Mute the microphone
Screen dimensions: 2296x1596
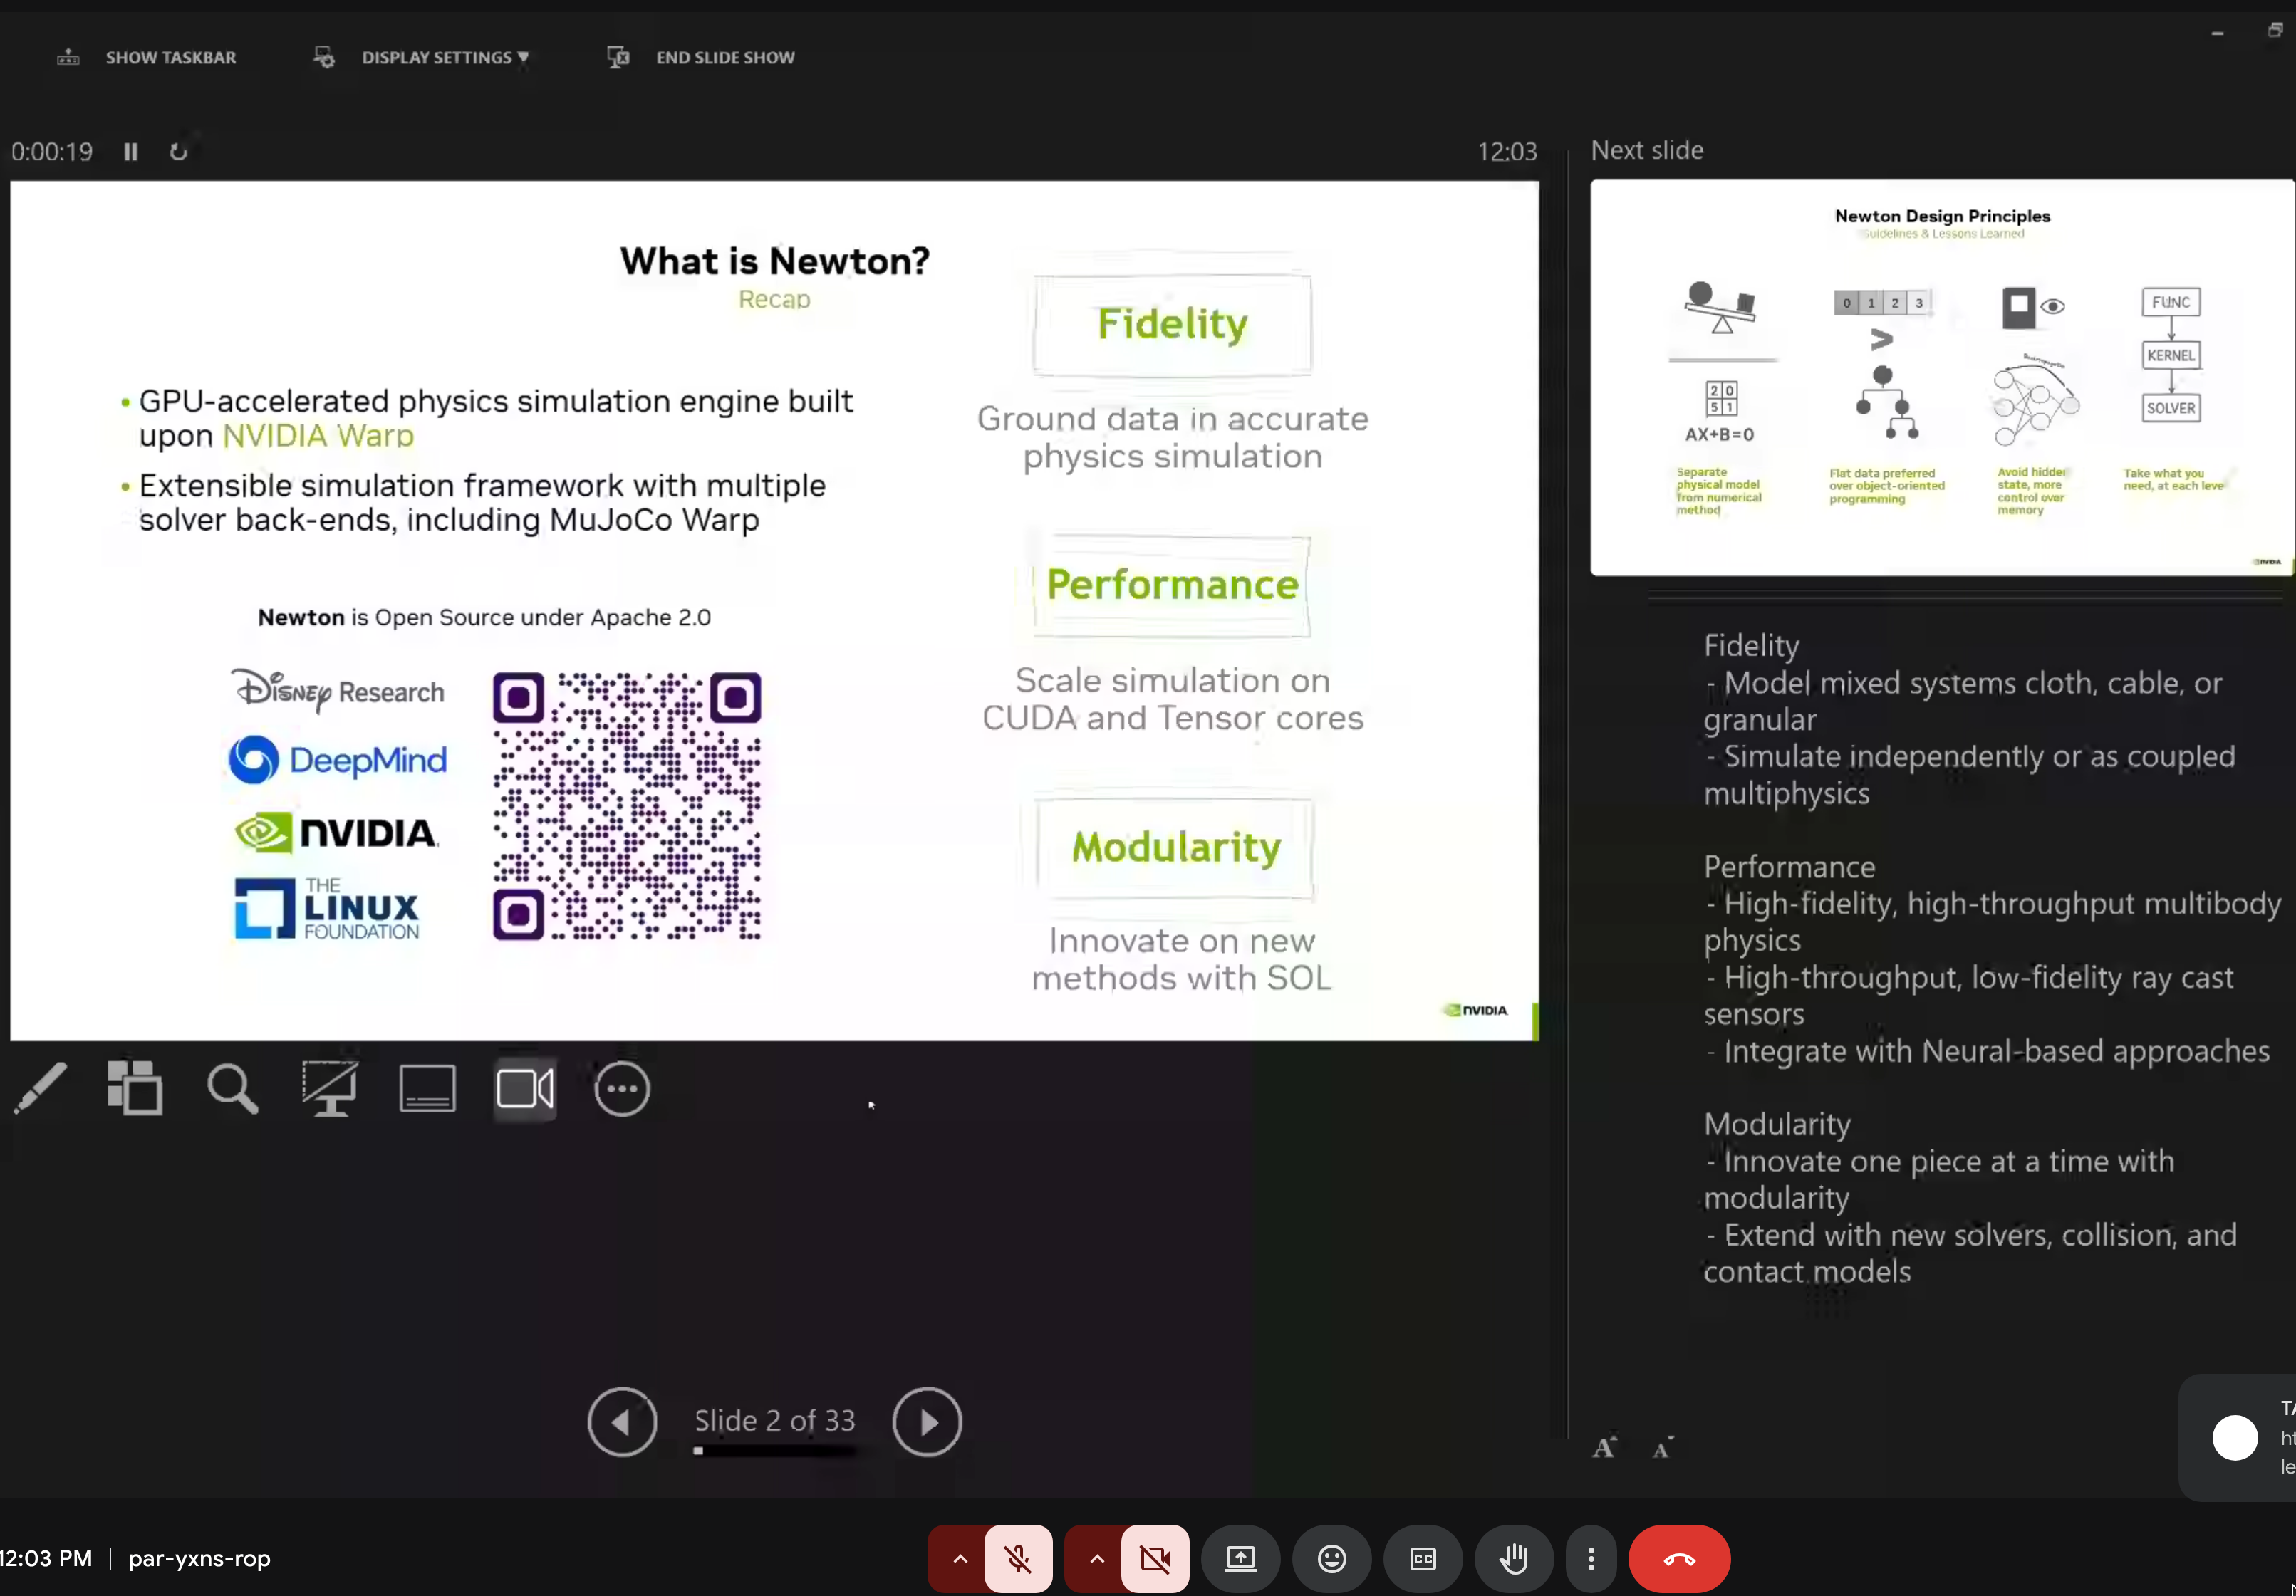(1018, 1559)
